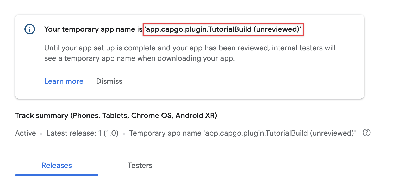Click 'Latest release: 1 (1.0)' text
Image resolution: width=399 pixels, height=185 pixels.
point(82,133)
